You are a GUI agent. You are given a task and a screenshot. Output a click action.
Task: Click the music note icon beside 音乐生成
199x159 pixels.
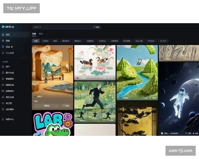[x=3, y=97]
